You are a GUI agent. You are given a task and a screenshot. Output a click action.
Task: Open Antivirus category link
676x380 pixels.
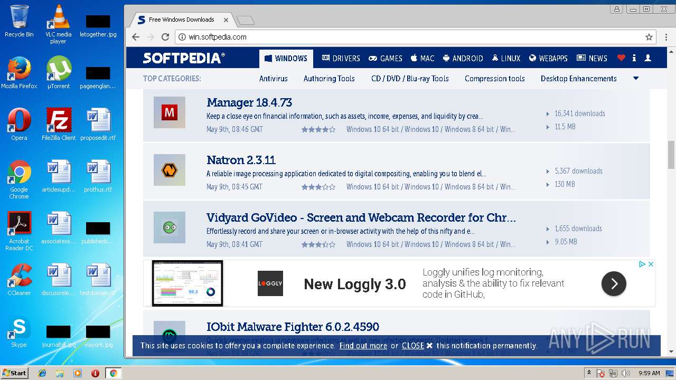[274, 79]
